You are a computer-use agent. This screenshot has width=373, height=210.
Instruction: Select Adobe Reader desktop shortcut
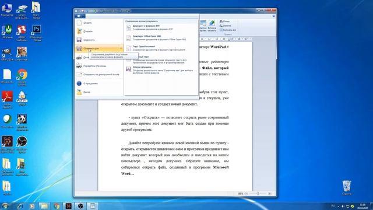7,100
